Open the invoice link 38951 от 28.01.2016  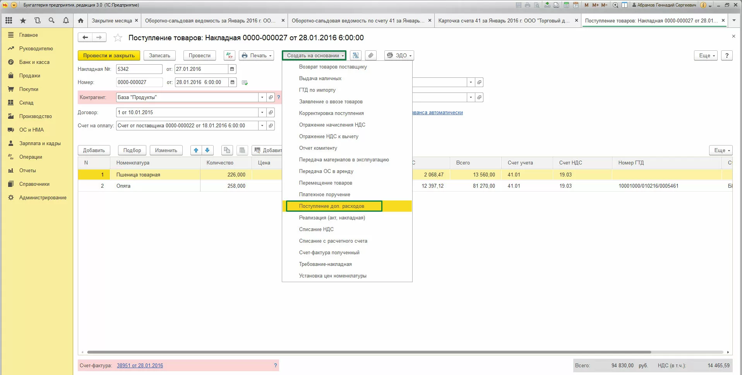pyautogui.click(x=140, y=365)
